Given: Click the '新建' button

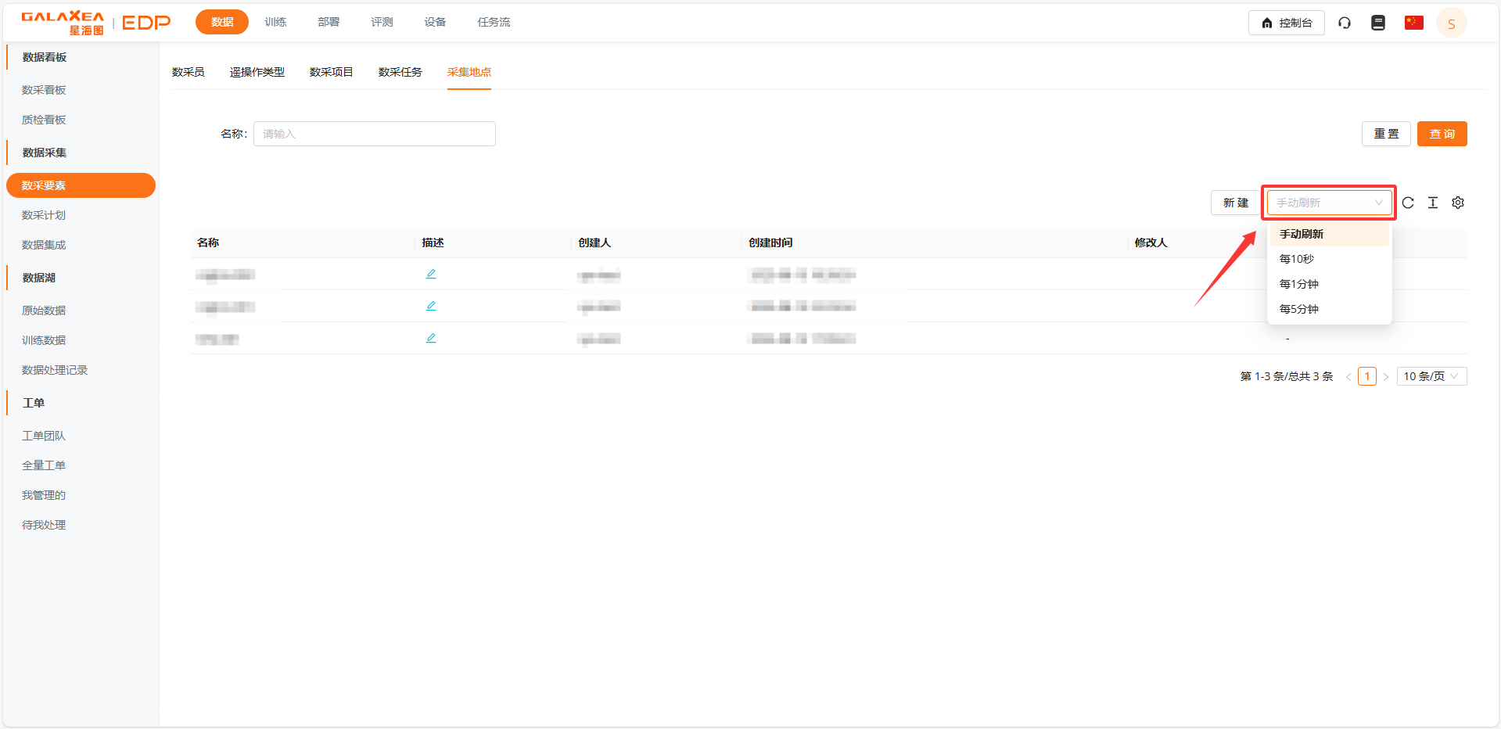Looking at the screenshot, I should (1236, 203).
